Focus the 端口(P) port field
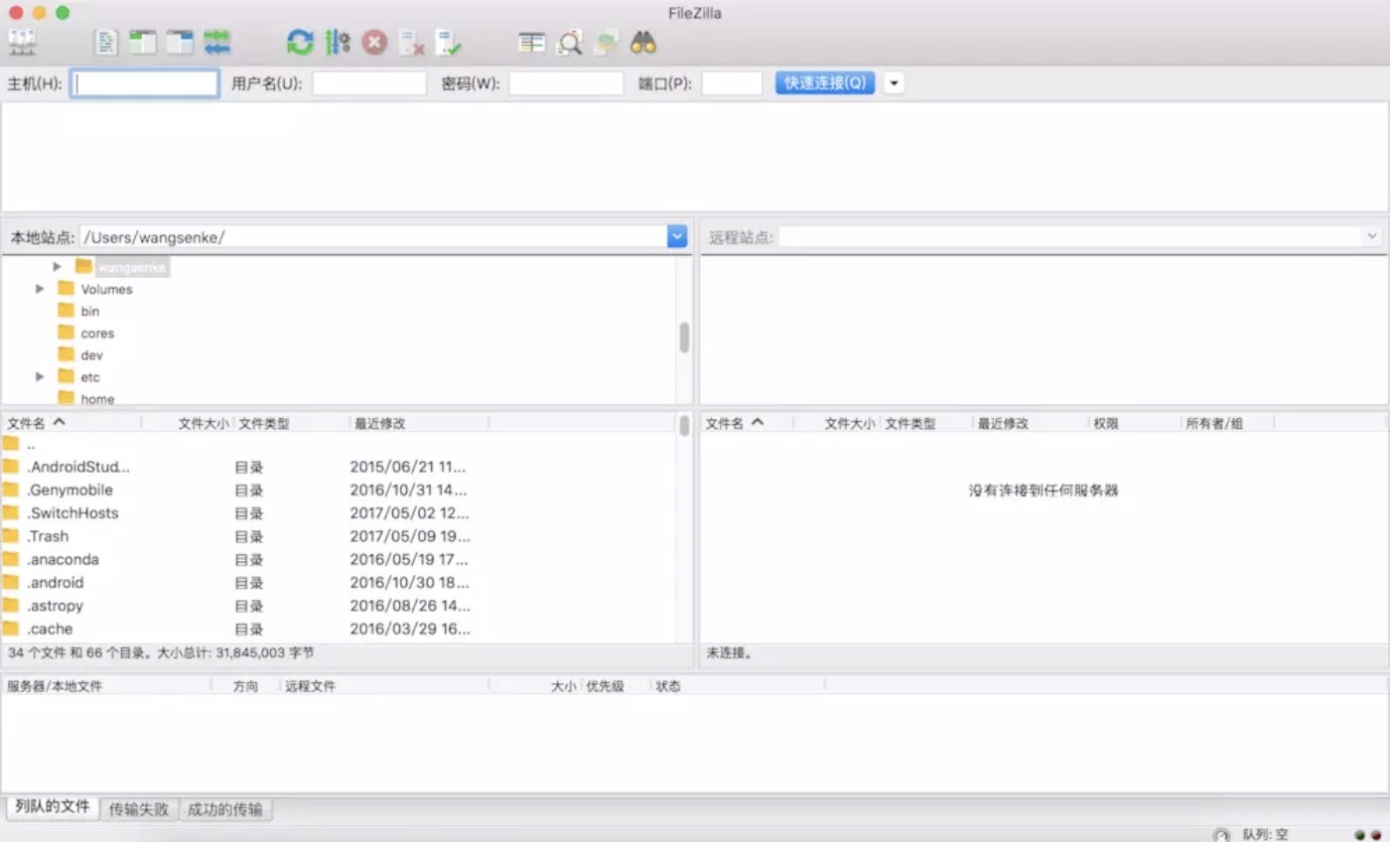Image resolution: width=1390 pixels, height=842 pixels. point(732,83)
